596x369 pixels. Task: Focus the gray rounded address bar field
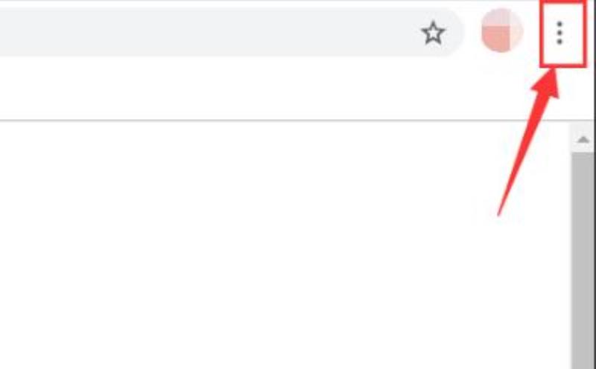pos(228,32)
